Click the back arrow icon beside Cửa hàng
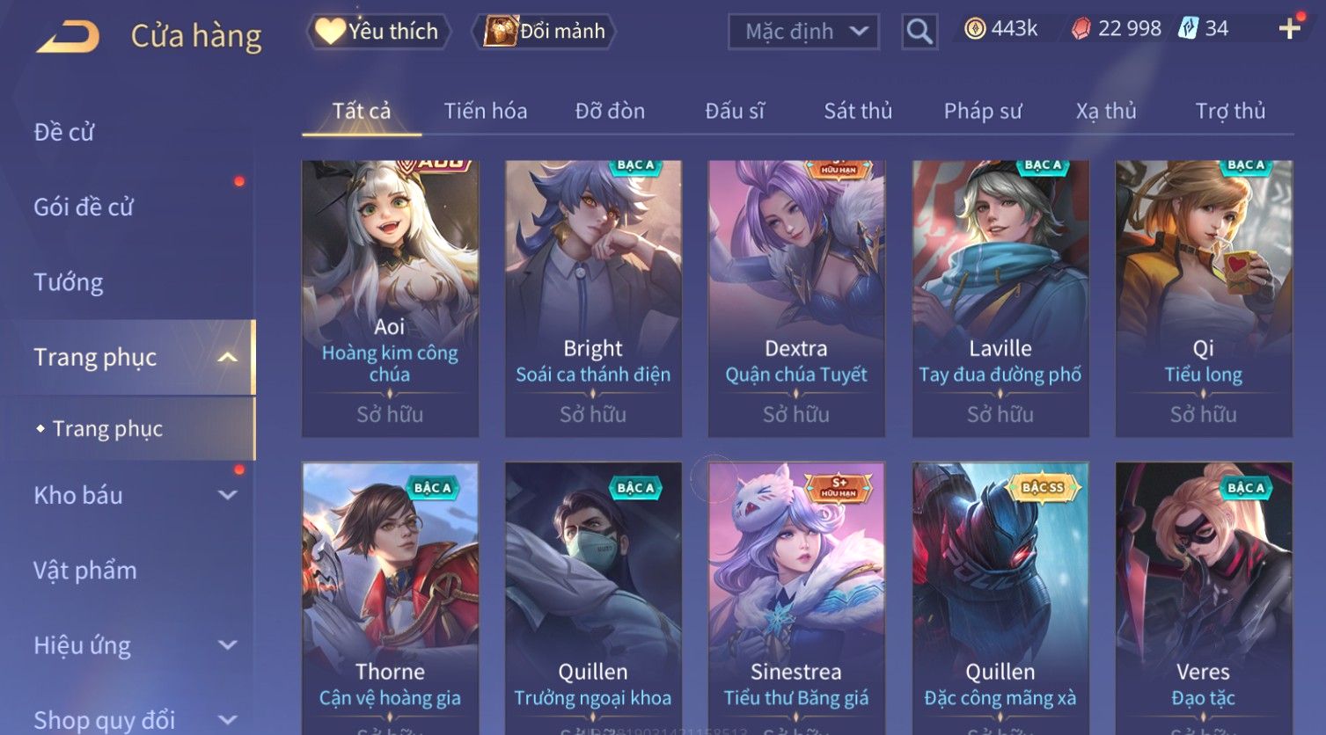Image resolution: width=1326 pixels, height=735 pixels. pos(69,37)
